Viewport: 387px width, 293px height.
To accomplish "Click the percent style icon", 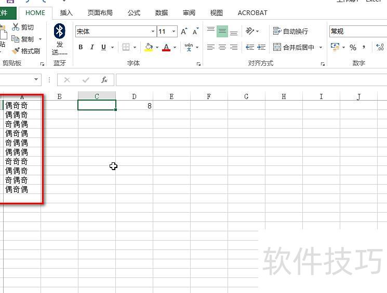I will 353,47.
